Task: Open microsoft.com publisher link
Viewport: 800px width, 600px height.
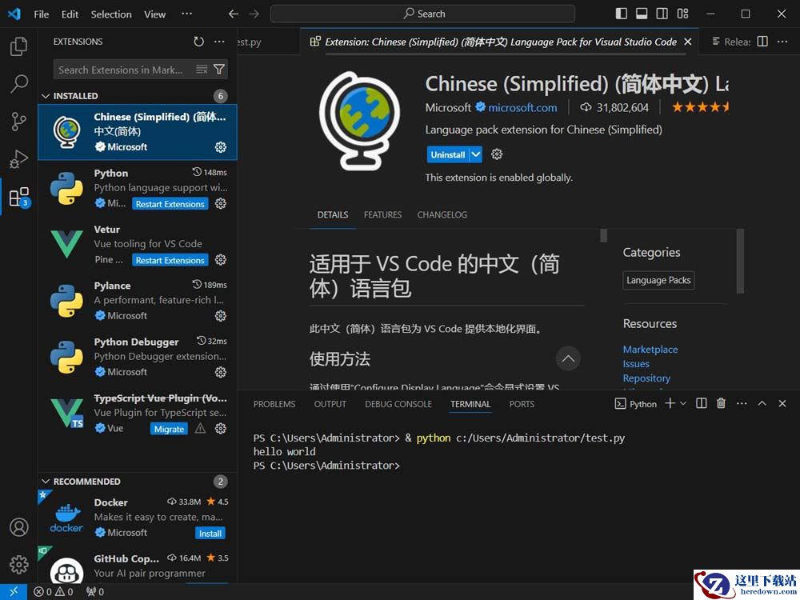Action: [522, 108]
